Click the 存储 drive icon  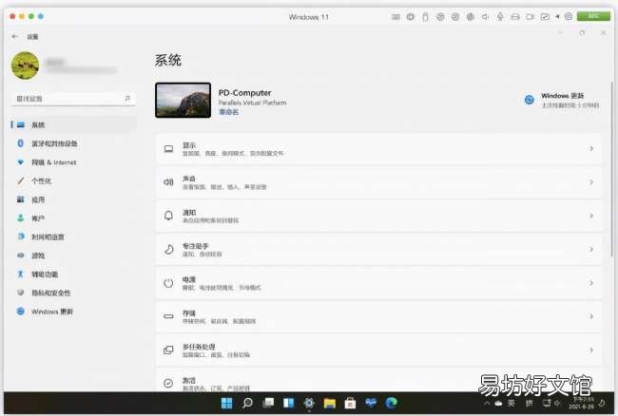click(168, 316)
